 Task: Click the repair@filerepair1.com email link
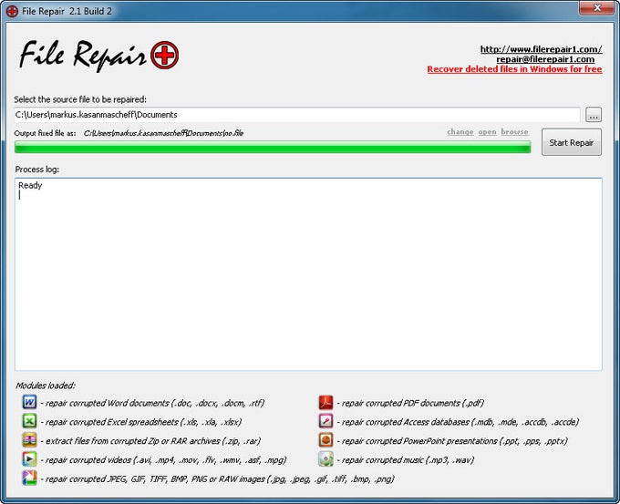[545, 59]
